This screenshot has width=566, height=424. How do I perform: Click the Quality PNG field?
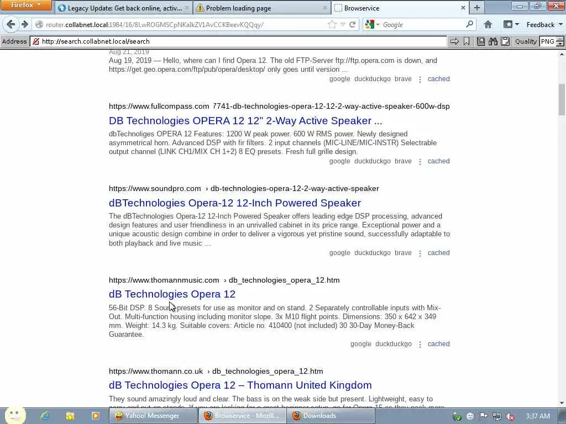click(x=548, y=41)
